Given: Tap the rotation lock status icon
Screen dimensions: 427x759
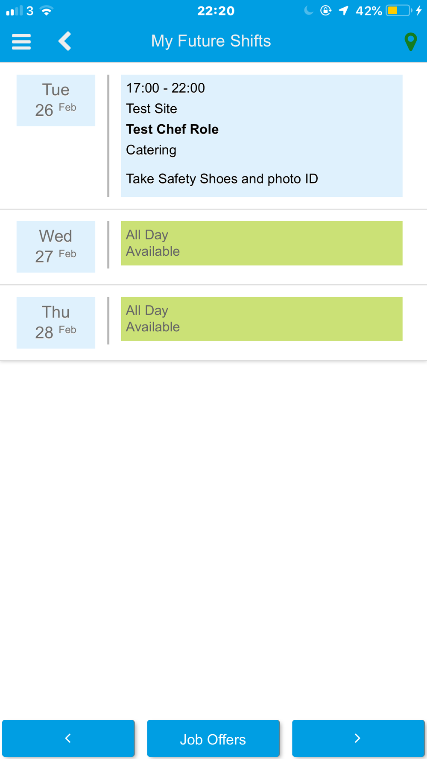Looking at the screenshot, I should (x=326, y=11).
